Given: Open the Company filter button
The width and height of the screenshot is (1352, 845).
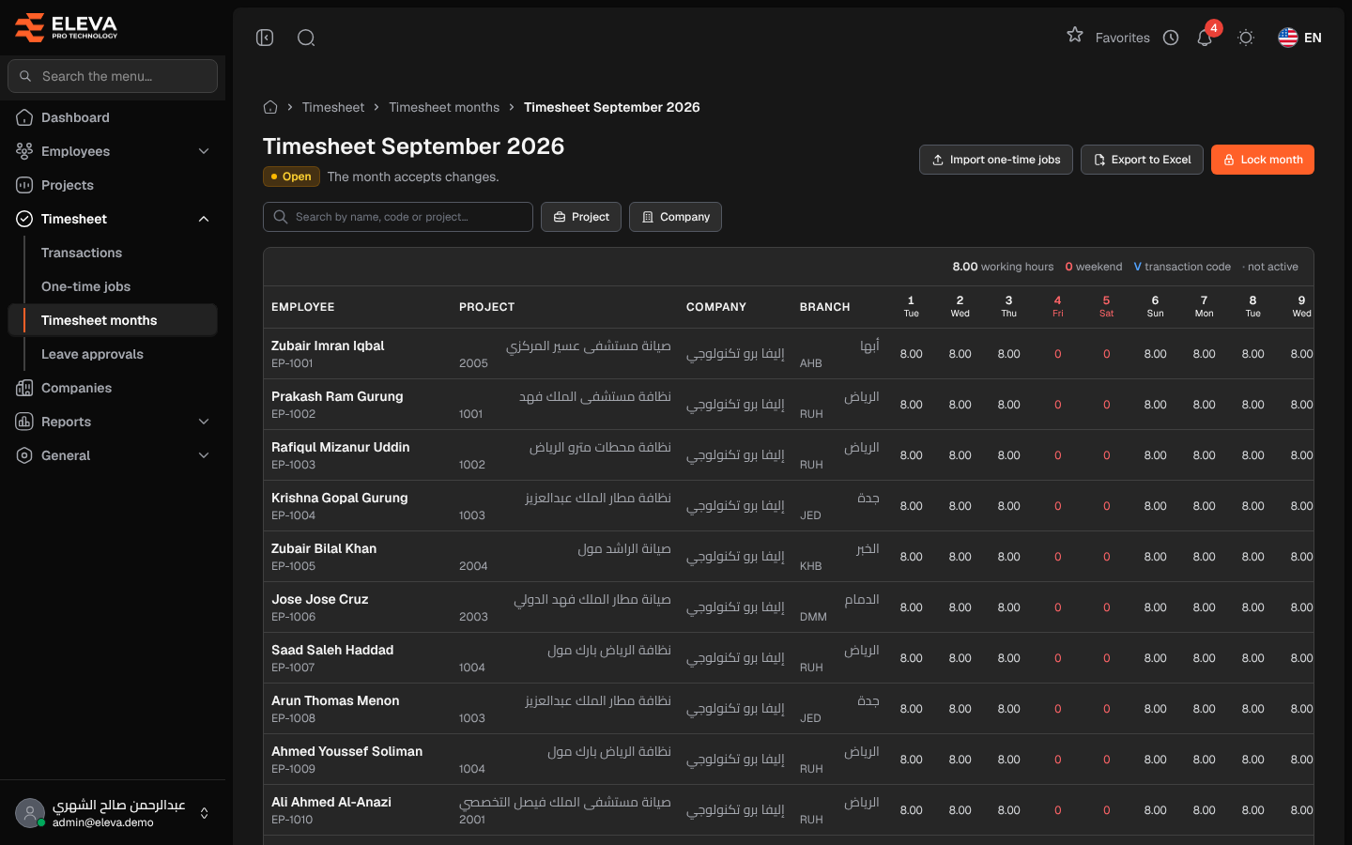Looking at the screenshot, I should 675,217.
